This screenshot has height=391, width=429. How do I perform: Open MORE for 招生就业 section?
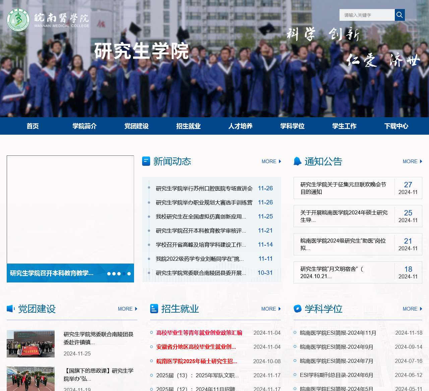coord(271,309)
